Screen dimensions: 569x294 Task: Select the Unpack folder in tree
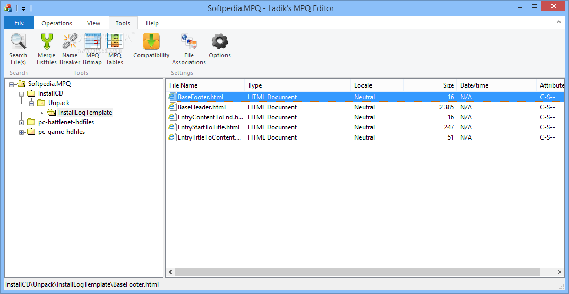(59, 103)
